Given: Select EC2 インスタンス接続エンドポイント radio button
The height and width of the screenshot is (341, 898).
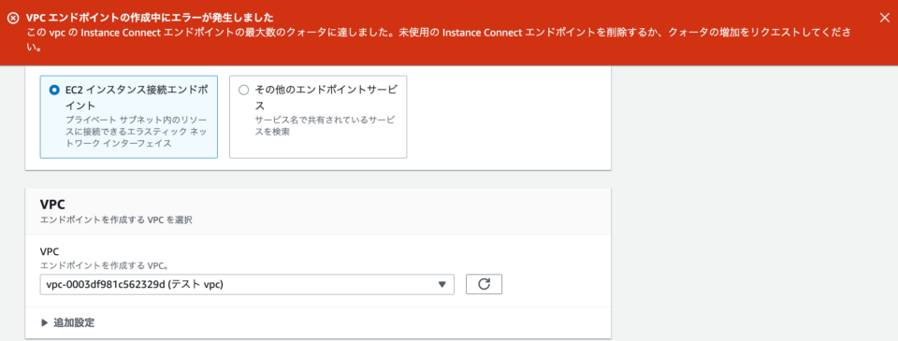Looking at the screenshot, I should pos(54,90).
